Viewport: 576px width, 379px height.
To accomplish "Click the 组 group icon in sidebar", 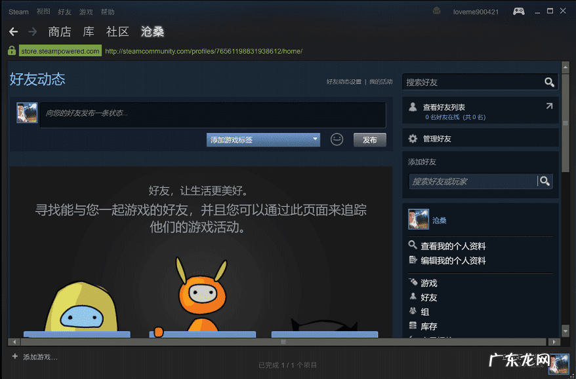I will click(413, 311).
